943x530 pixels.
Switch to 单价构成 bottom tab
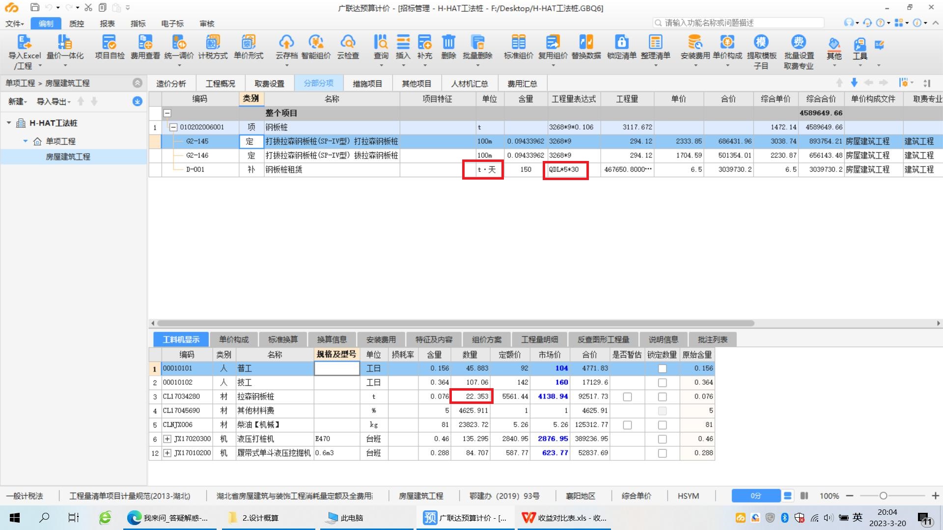pos(234,340)
